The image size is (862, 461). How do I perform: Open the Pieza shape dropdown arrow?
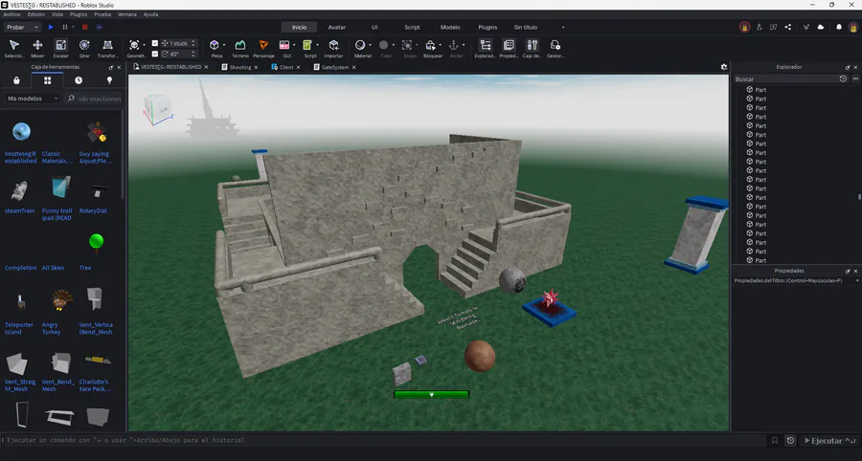[224, 45]
